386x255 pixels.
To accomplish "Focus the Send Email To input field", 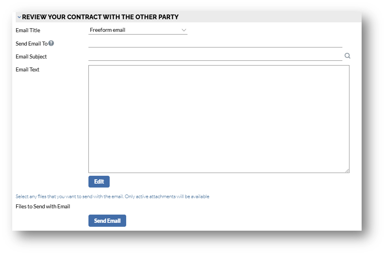I will point(215,43).
